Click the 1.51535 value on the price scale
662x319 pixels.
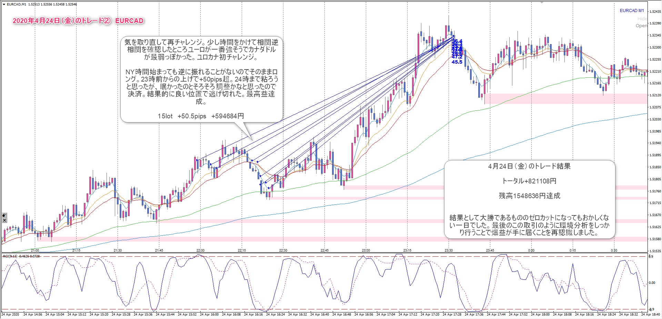coord(655,251)
